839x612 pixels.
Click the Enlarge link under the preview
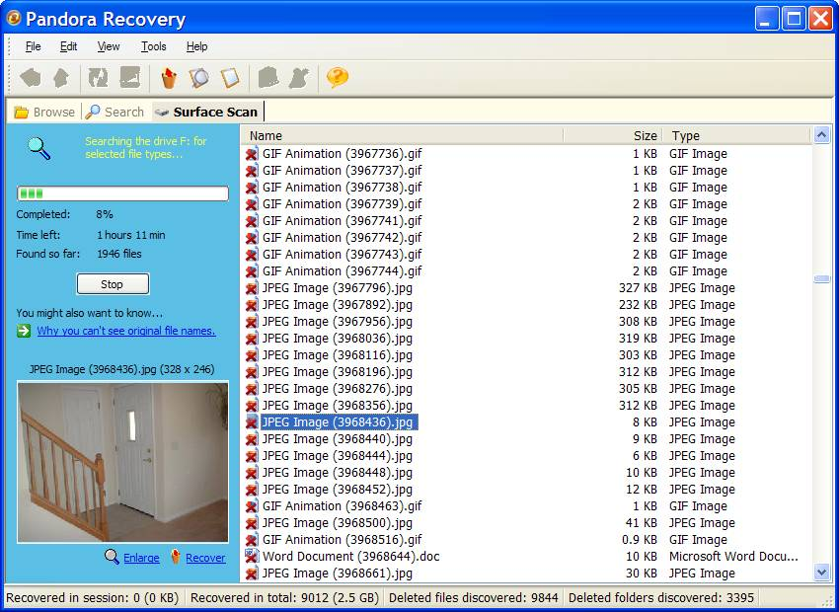[x=141, y=558]
